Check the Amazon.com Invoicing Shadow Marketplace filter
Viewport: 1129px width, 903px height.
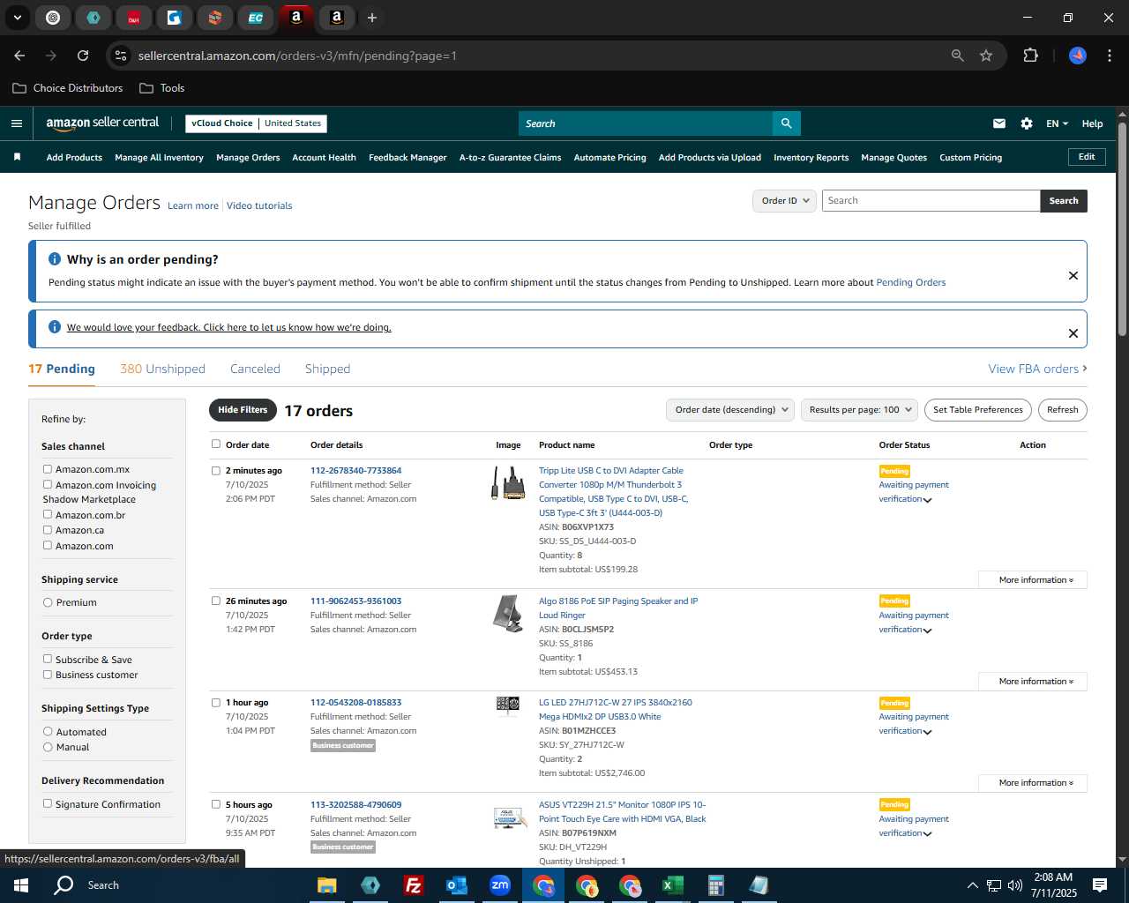click(x=48, y=484)
